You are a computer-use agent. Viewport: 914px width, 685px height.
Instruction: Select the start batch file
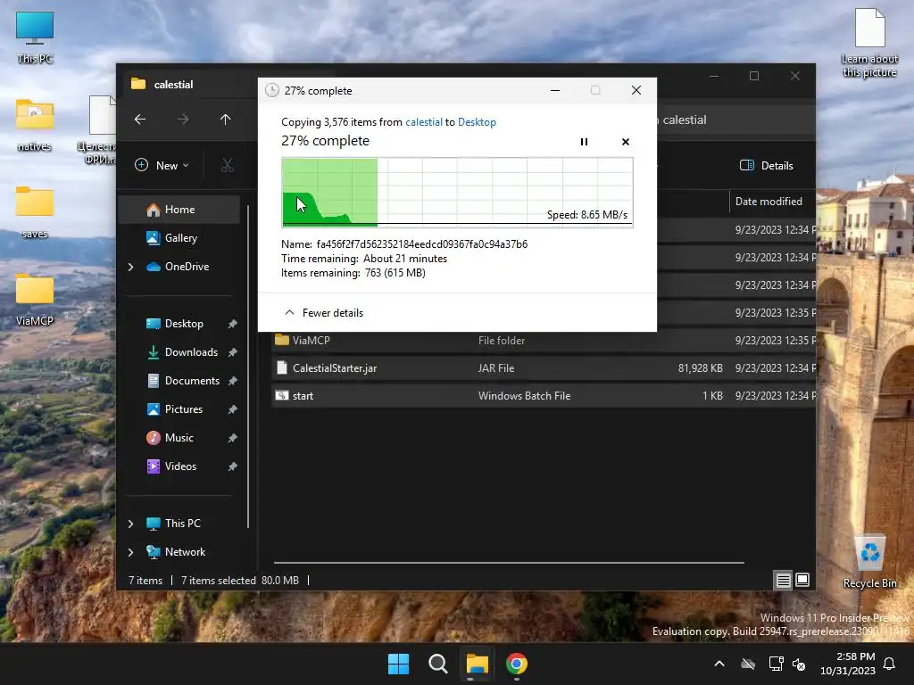coord(544,396)
